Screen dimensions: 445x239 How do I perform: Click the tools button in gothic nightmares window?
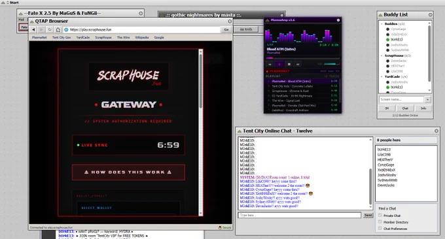coord(246,29)
